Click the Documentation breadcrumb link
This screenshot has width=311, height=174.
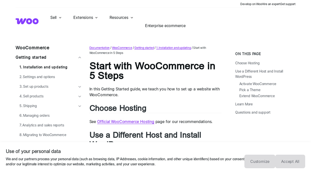pyautogui.click(x=100, y=48)
